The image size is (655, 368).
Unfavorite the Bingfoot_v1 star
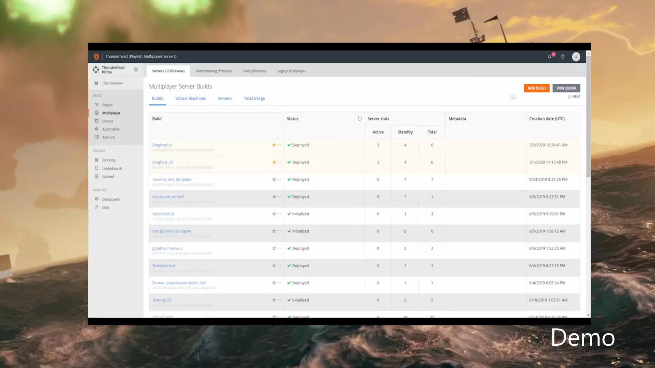(274, 145)
